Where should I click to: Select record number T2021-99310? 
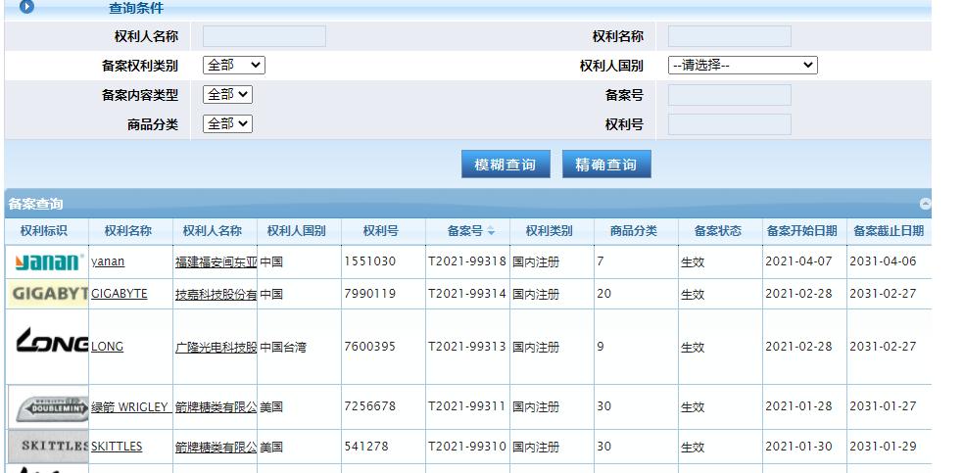(x=467, y=447)
